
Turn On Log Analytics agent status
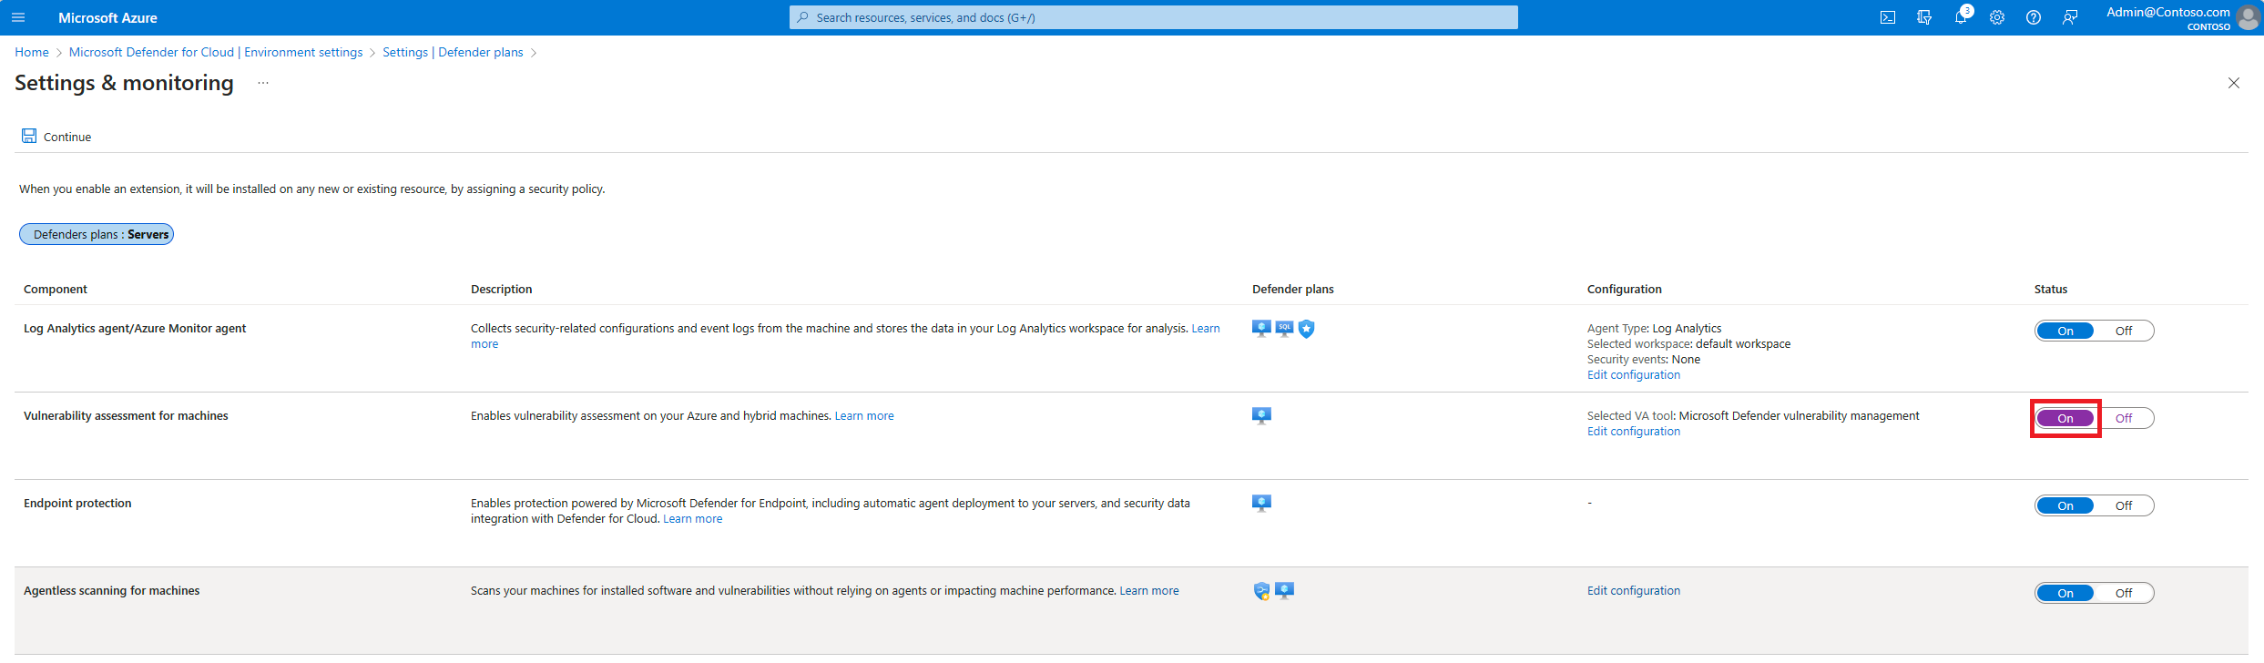[x=2065, y=331]
